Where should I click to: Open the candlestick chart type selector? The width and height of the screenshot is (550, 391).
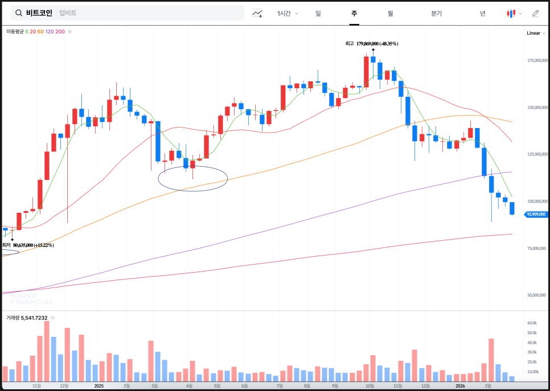[x=514, y=13]
